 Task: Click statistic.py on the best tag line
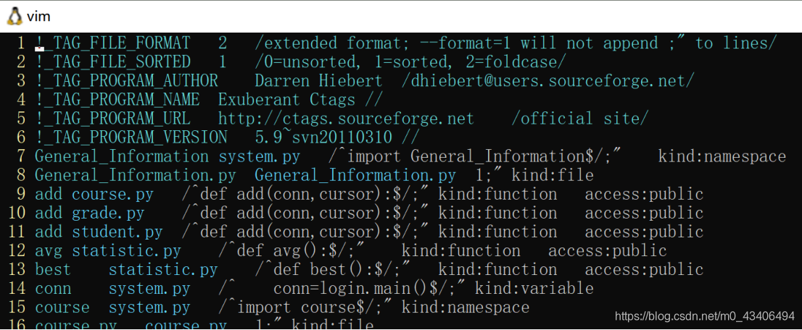(x=162, y=270)
